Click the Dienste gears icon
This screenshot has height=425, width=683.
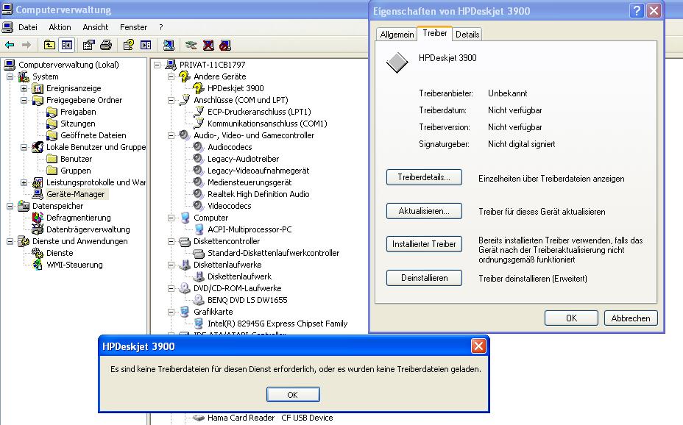[x=38, y=253]
